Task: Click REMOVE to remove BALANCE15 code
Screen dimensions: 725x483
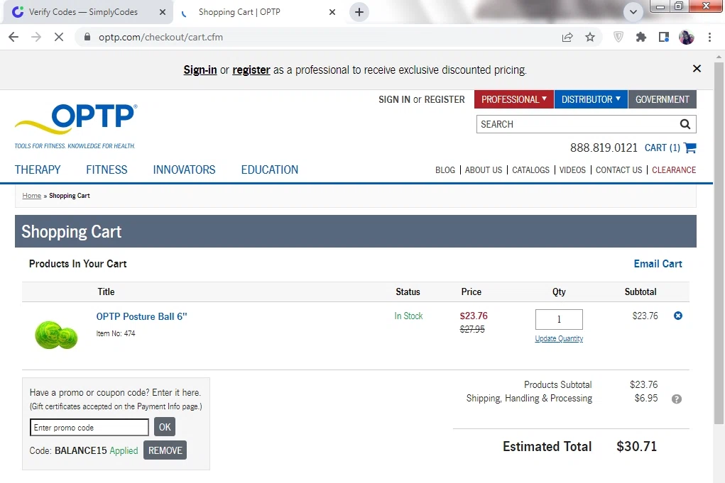Action: (x=165, y=450)
